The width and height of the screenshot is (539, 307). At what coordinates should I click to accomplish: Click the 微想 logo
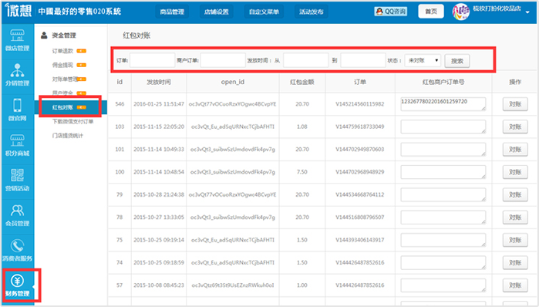click(19, 10)
